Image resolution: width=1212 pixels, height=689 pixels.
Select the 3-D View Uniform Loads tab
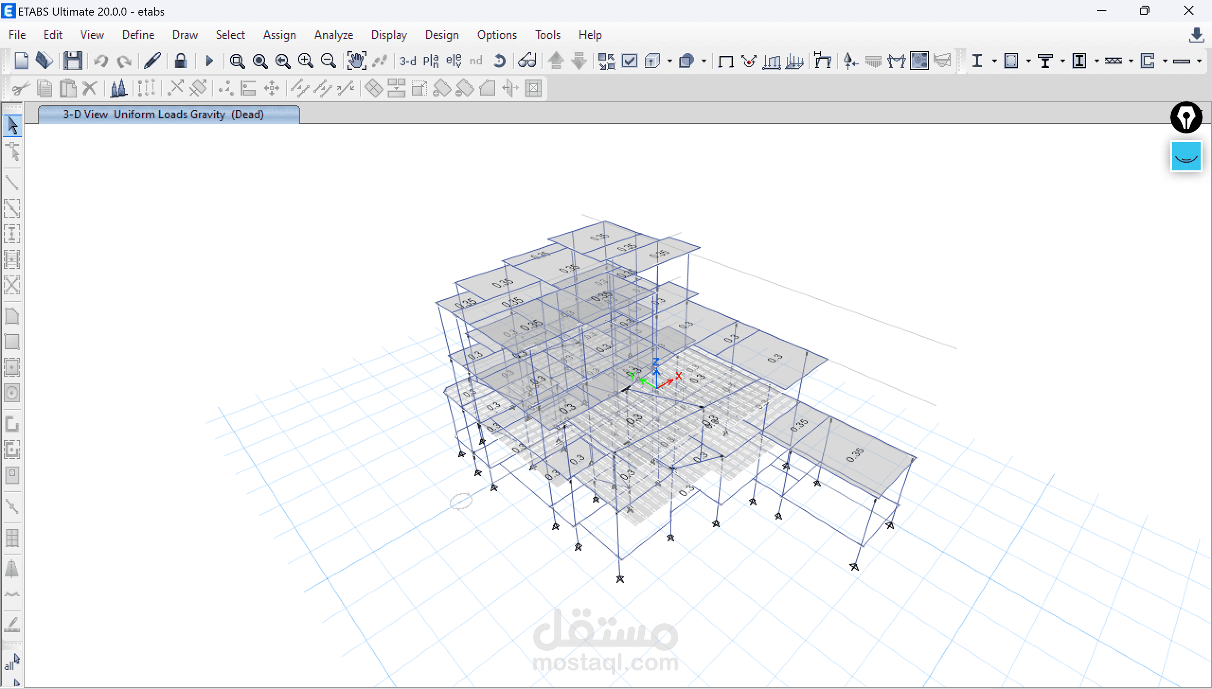pyautogui.click(x=163, y=115)
